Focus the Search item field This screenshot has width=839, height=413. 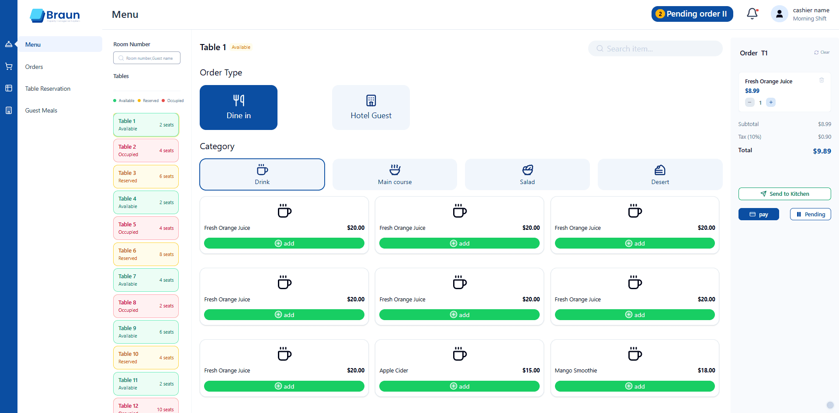pos(655,48)
